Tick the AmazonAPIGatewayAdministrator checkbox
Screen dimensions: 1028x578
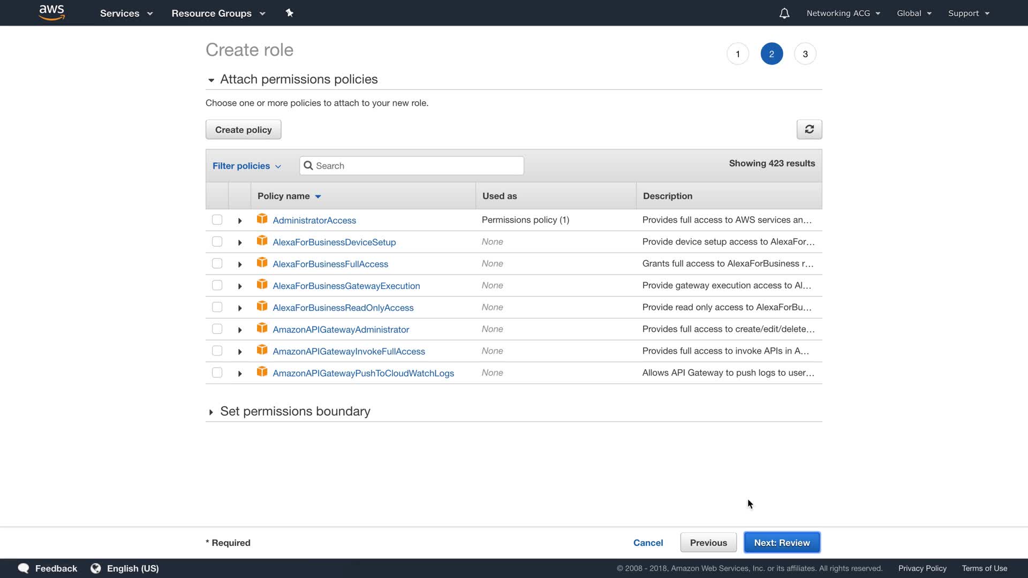[217, 329]
